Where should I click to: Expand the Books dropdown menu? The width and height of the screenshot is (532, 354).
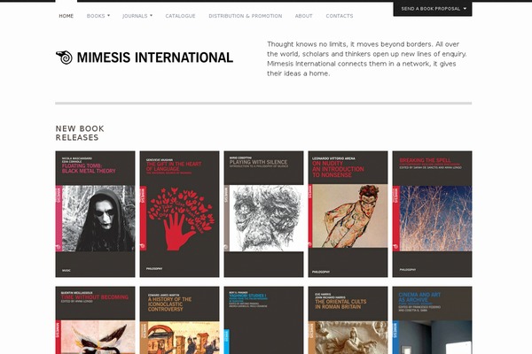(98, 16)
